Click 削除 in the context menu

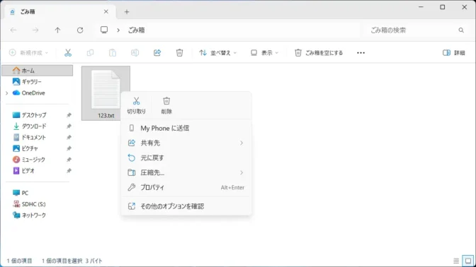pyautogui.click(x=166, y=105)
